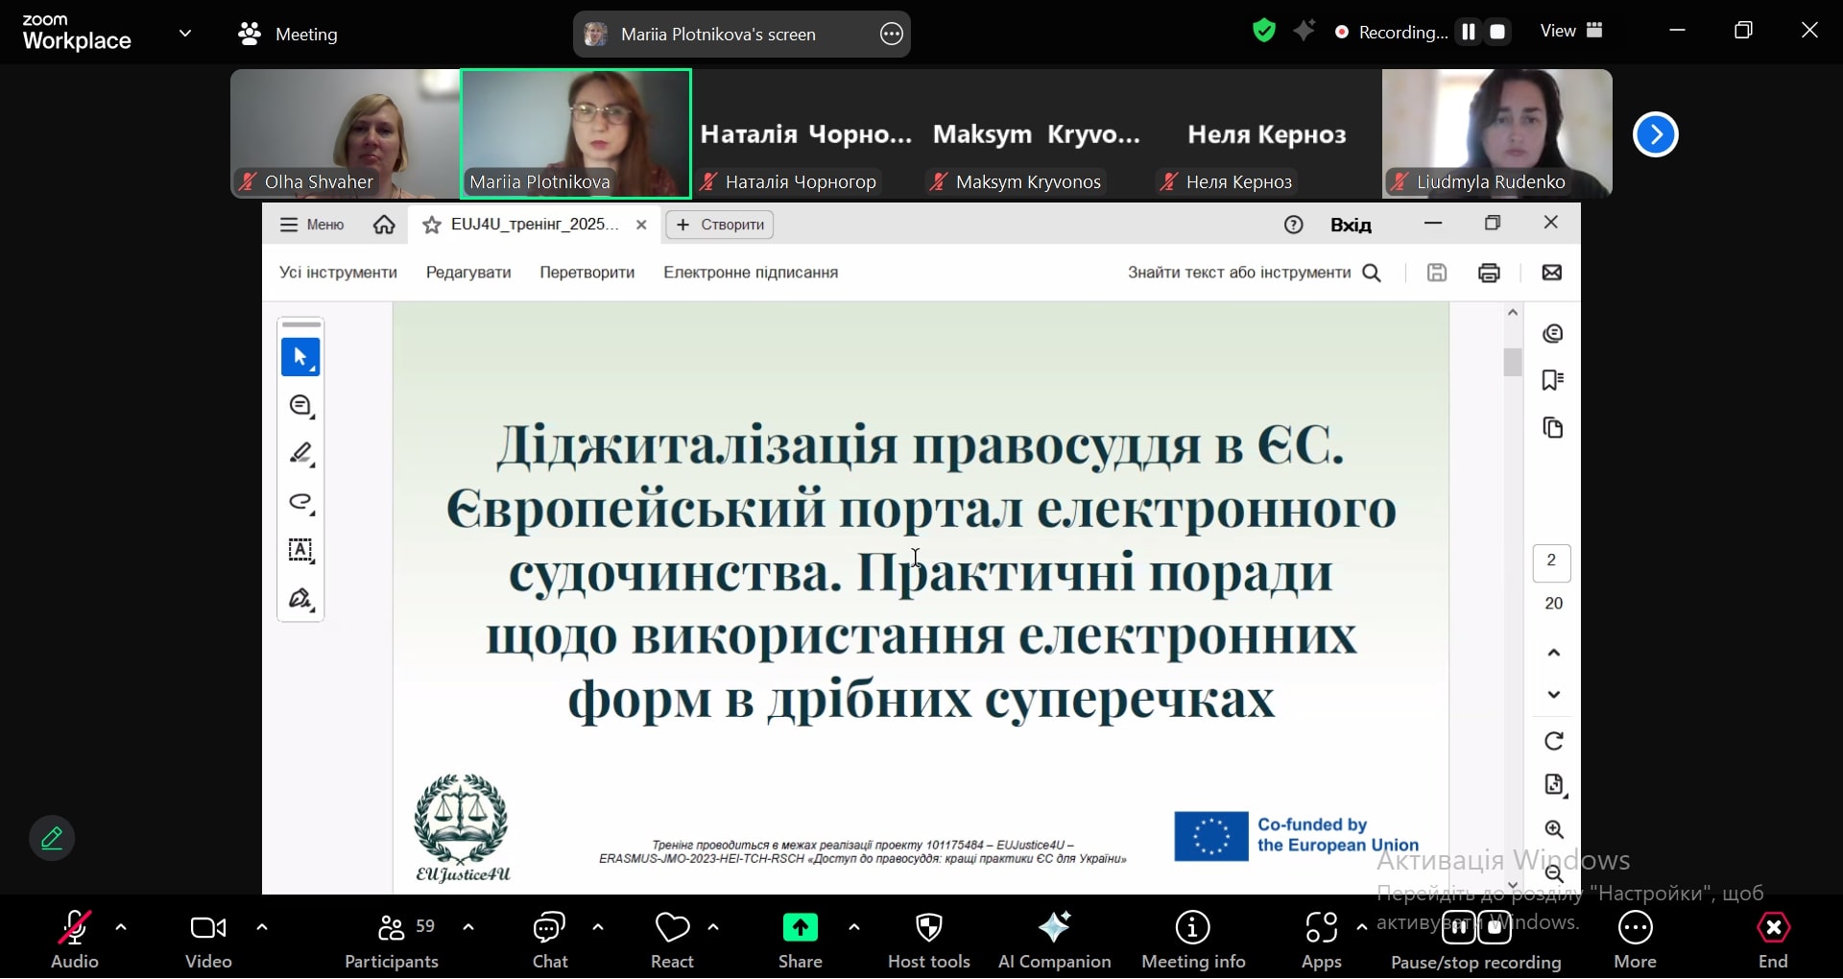Open the page thumbnails panel icon

pyautogui.click(x=1553, y=427)
